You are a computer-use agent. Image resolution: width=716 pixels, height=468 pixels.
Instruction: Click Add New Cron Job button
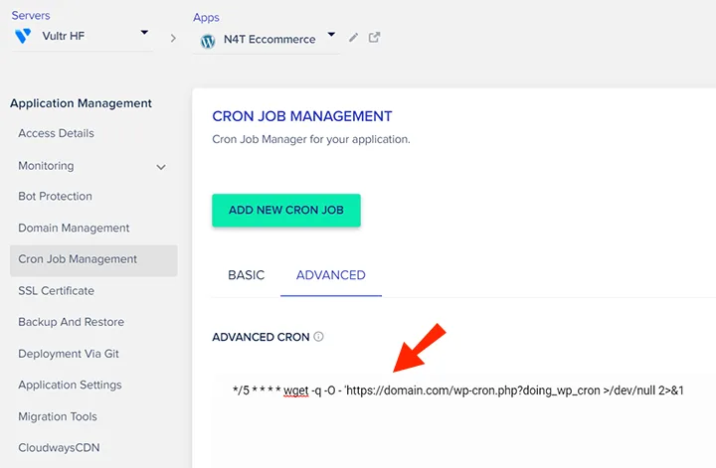click(x=286, y=211)
